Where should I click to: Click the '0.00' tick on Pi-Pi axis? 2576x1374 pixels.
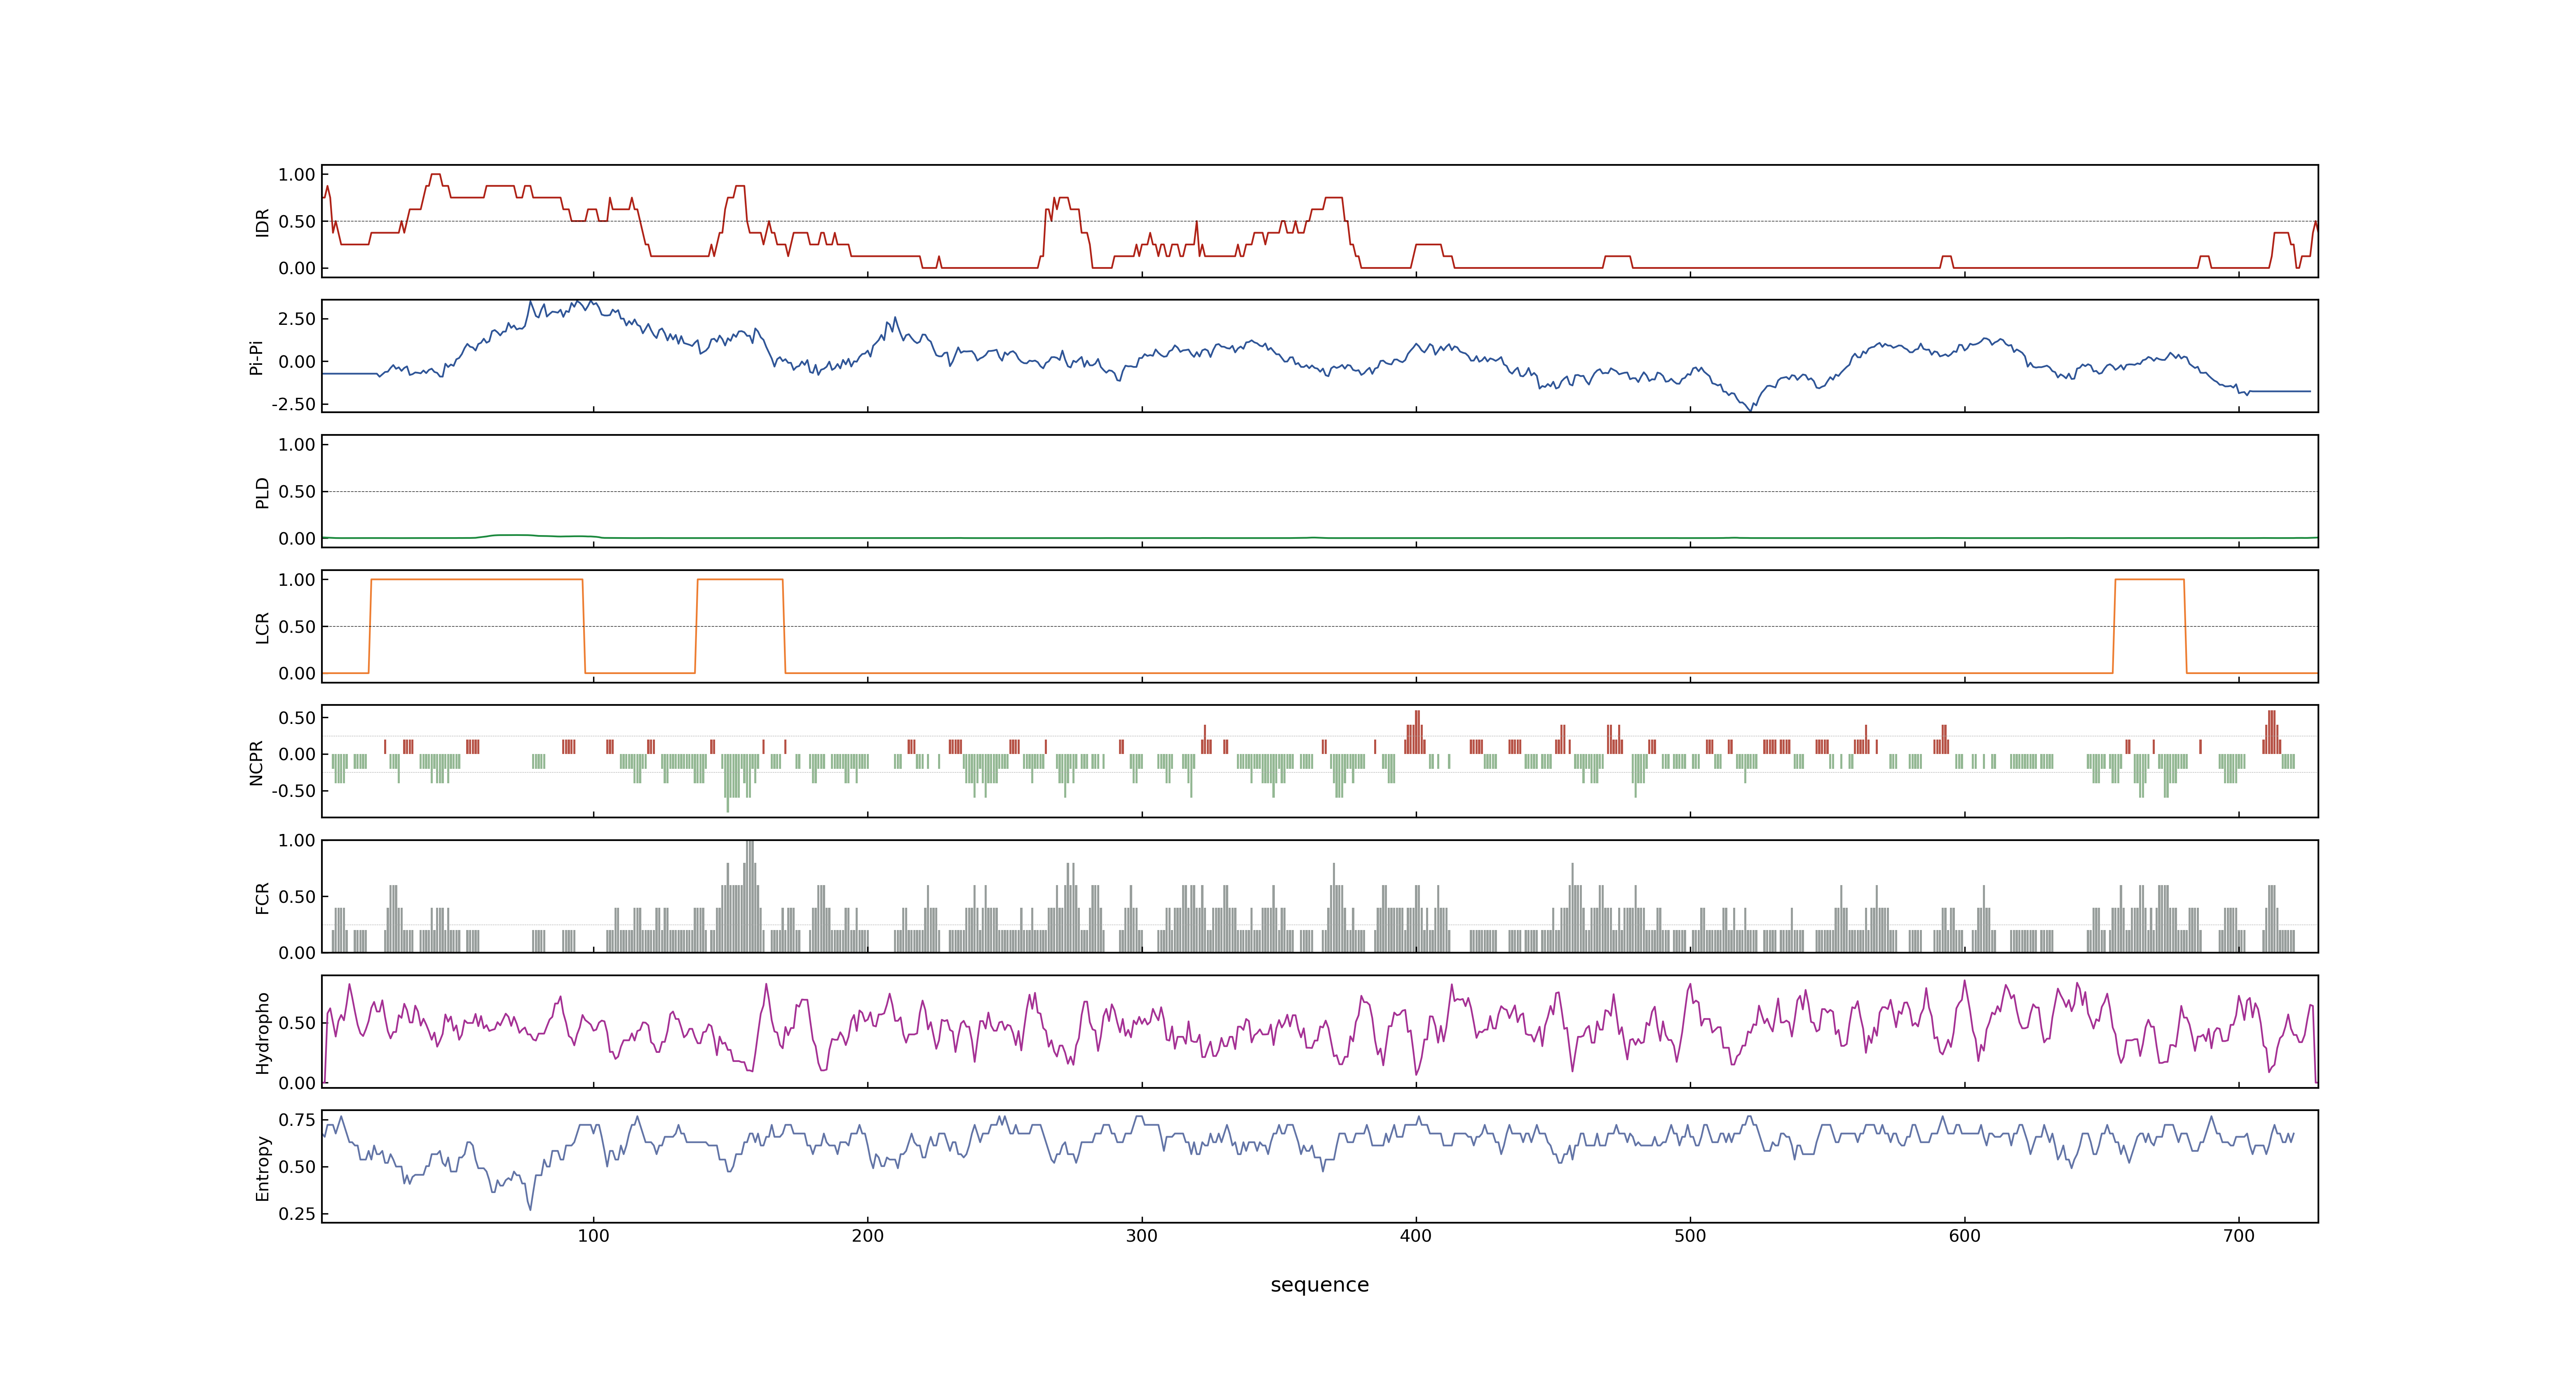tap(297, 362)
